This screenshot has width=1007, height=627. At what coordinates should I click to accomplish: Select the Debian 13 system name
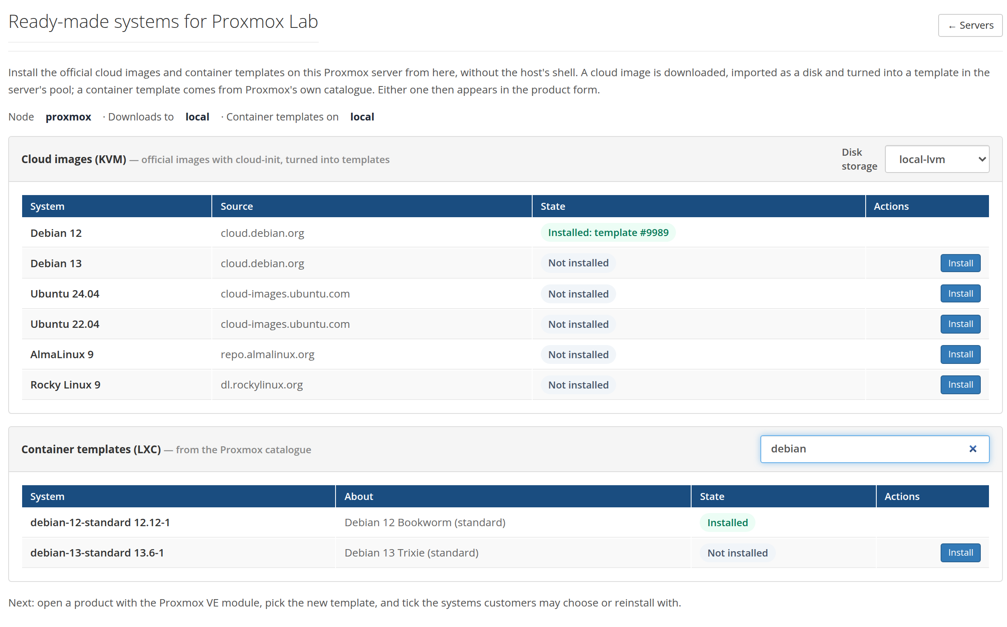coord(56,264)
